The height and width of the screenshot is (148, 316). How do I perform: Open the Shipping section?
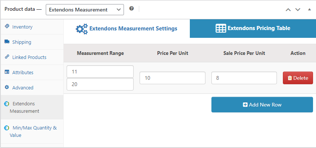[x=32, y=42]
